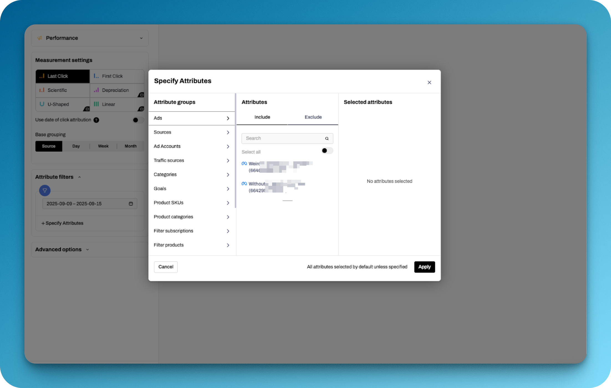Switch to the Exclude tab
Viewport: 611px width, 388px height.
(313, 117)
